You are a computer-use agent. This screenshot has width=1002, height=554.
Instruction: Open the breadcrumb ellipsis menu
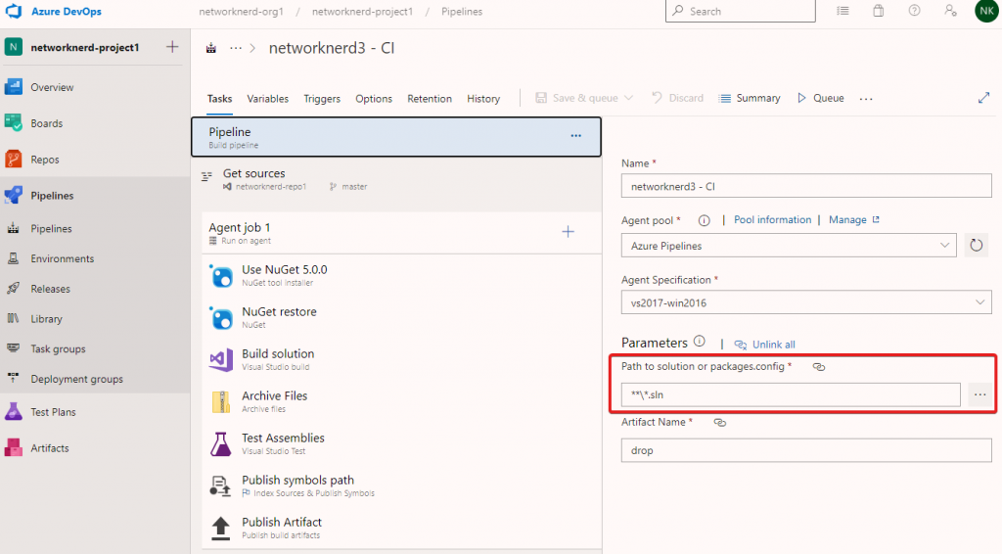tap(236, 48)
